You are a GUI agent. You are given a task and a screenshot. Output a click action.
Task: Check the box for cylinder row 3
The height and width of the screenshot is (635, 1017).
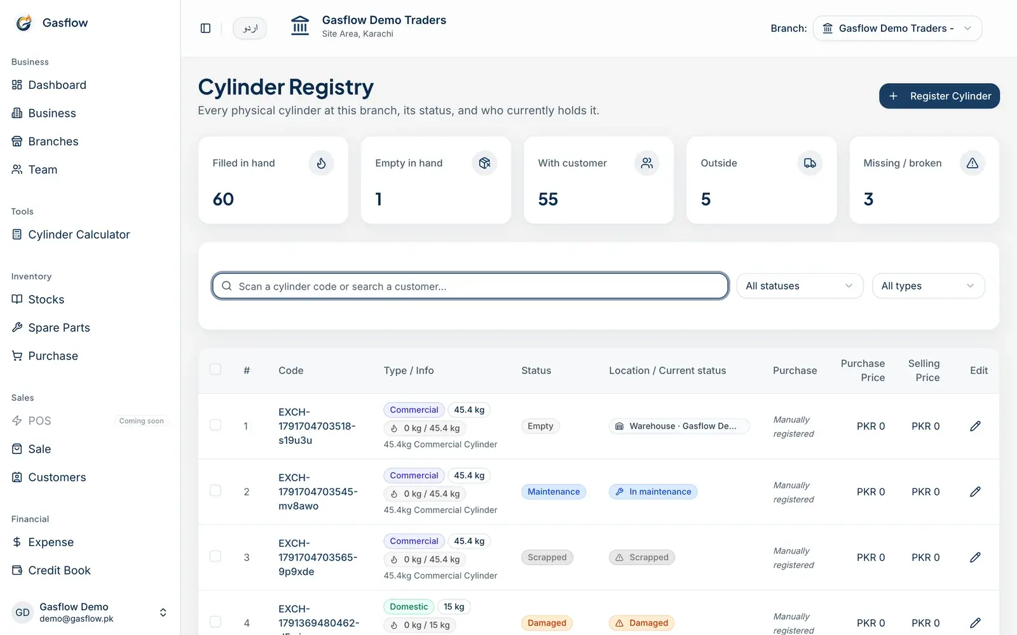point(215,556)
